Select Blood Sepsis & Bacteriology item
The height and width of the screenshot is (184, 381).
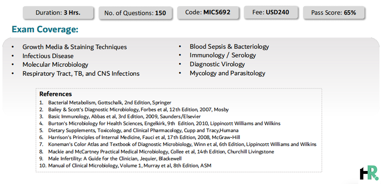click(x=229, y=46)
